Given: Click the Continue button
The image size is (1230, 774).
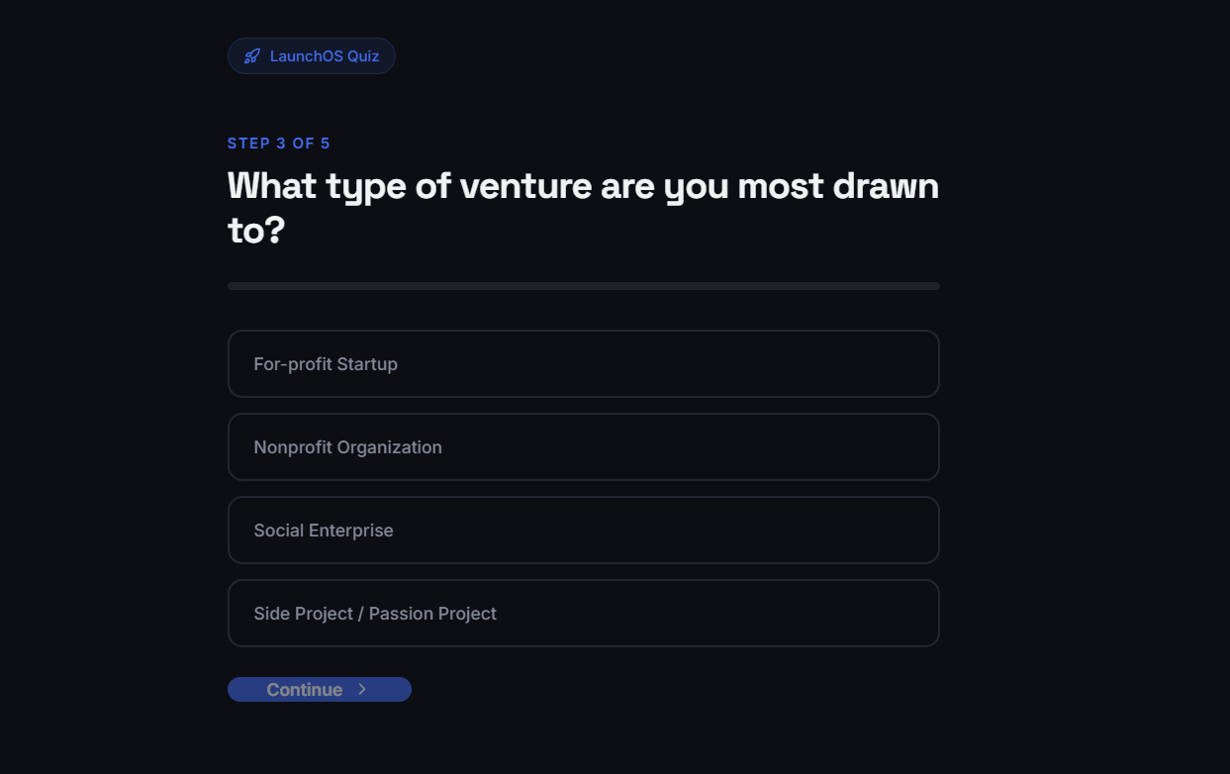Looking at the screenshot, I should coord(320,689).
